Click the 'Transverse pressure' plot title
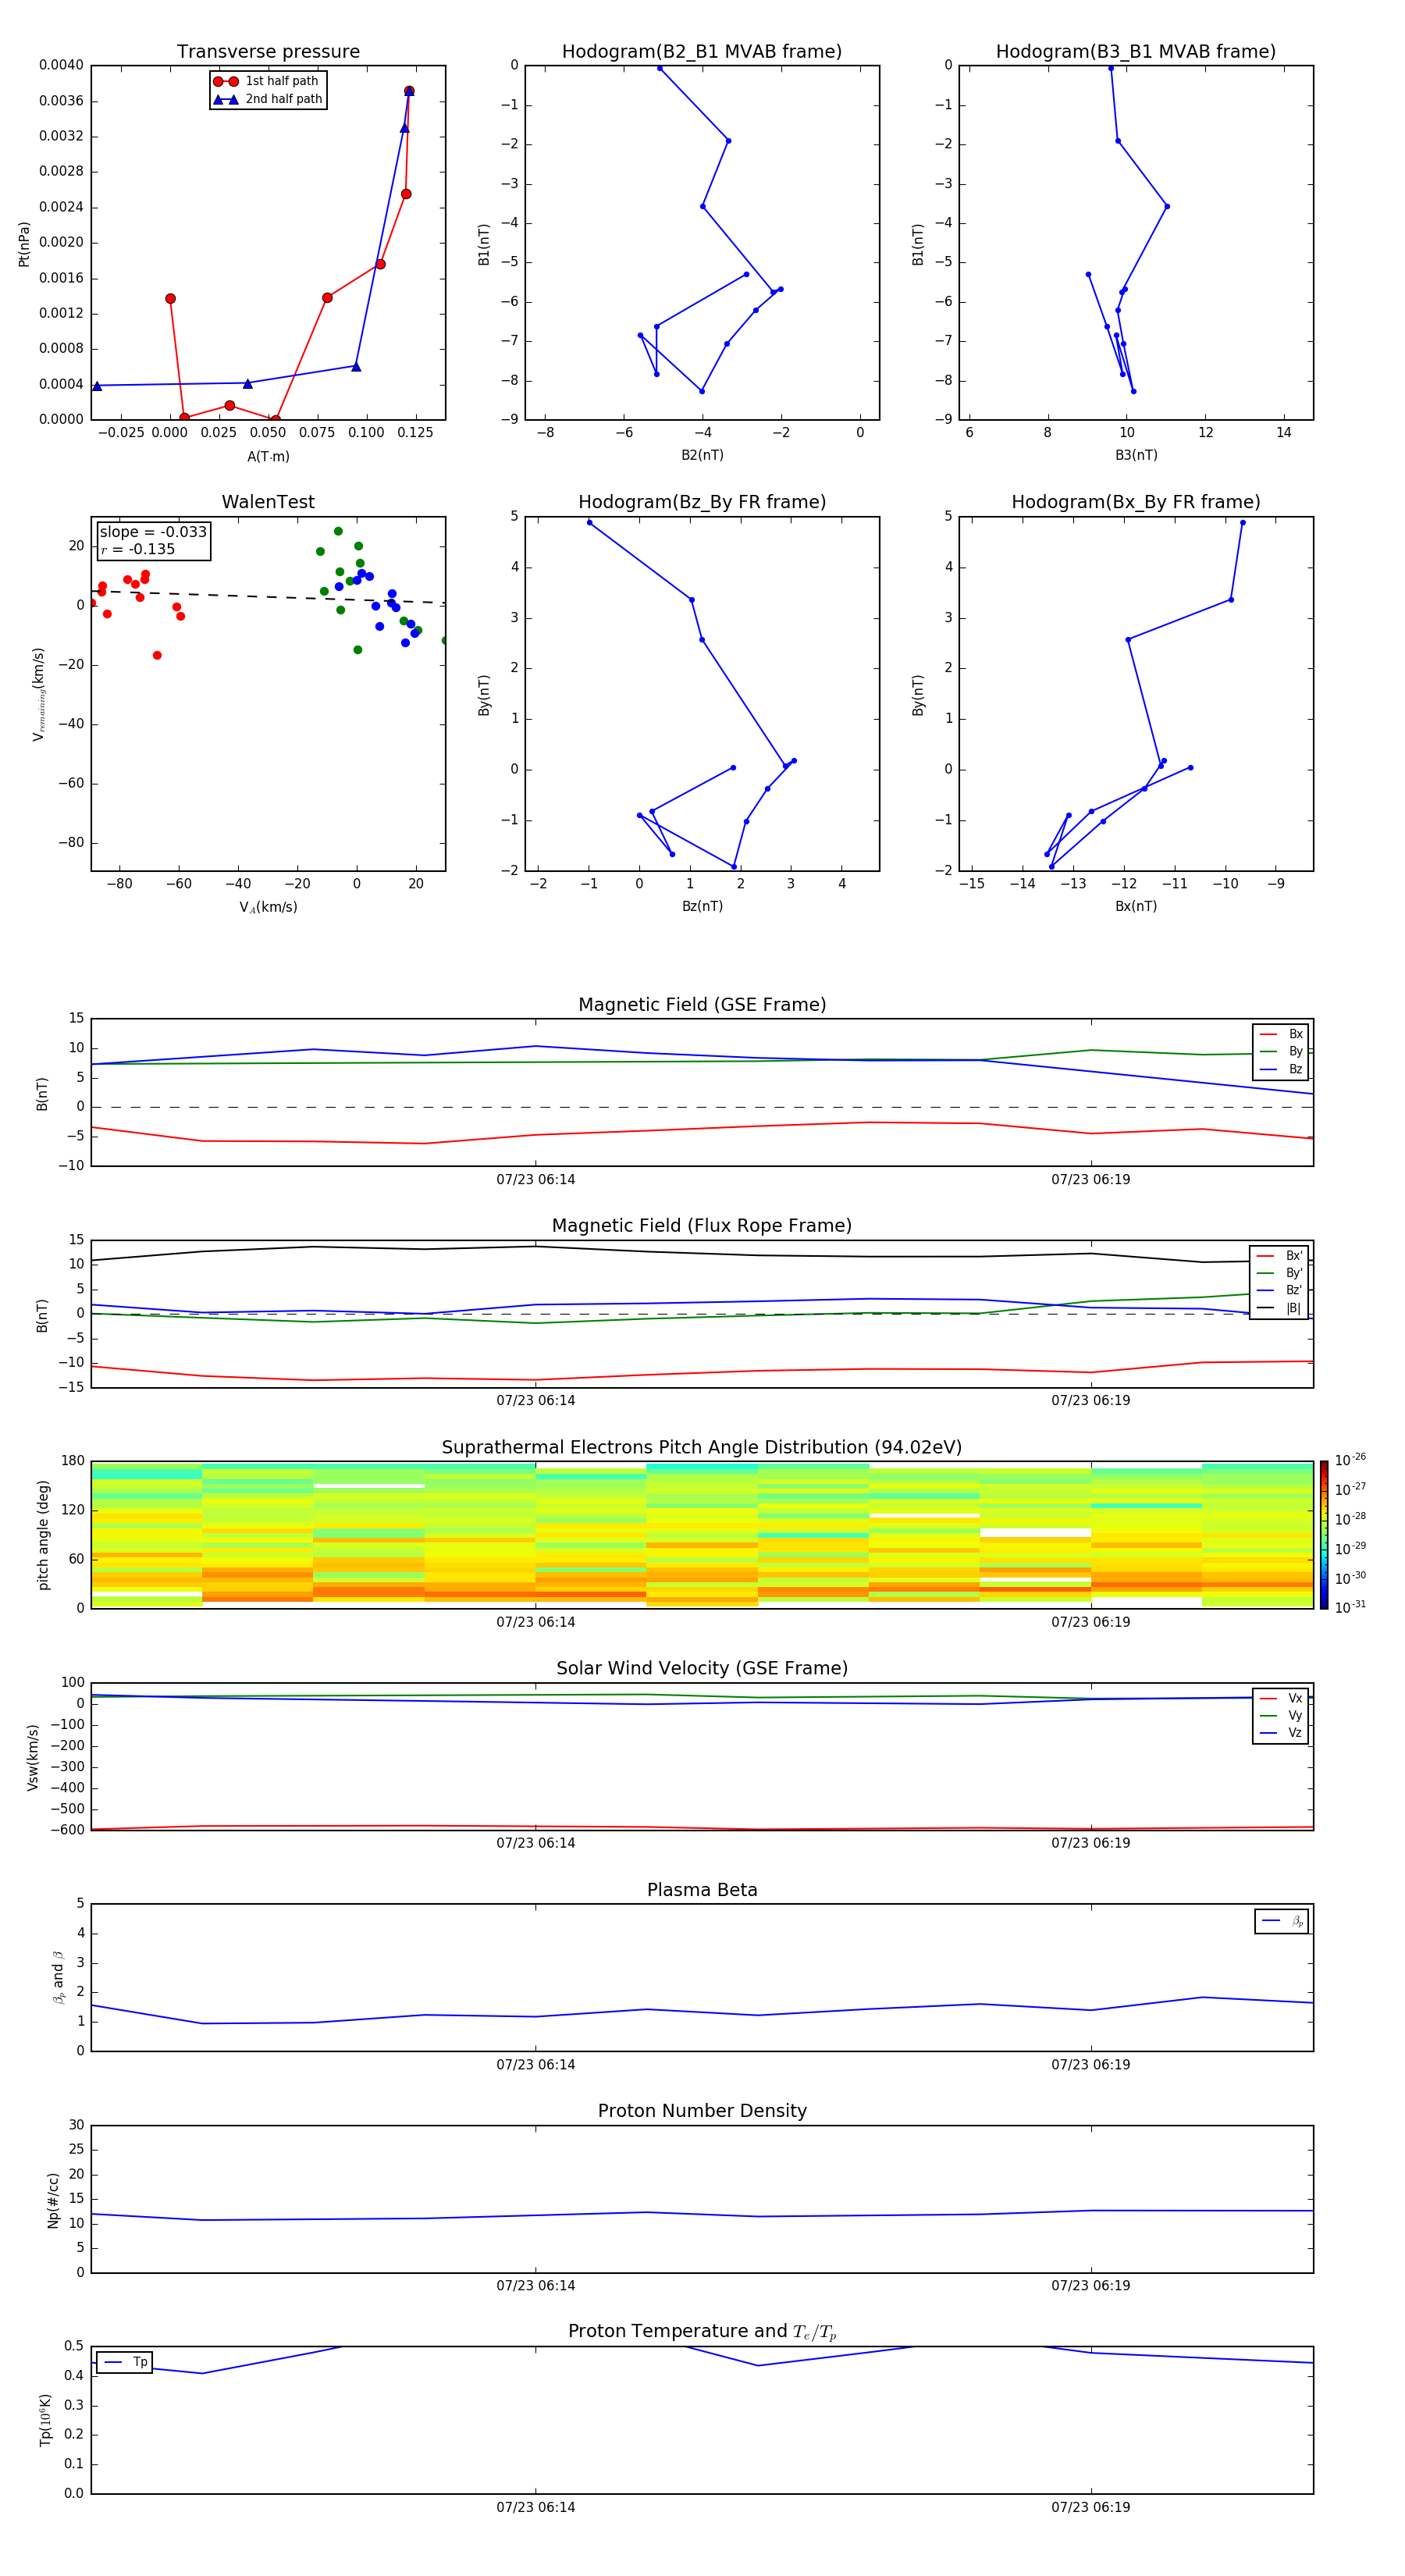The image size is (1405, 2576). click(x=268, y=52)
